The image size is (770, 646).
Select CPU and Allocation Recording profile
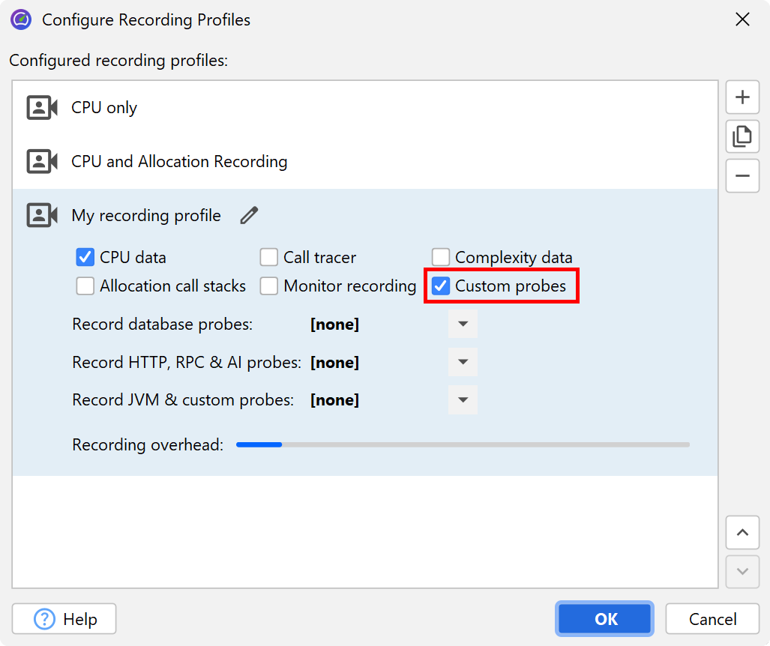click(179, 162)
